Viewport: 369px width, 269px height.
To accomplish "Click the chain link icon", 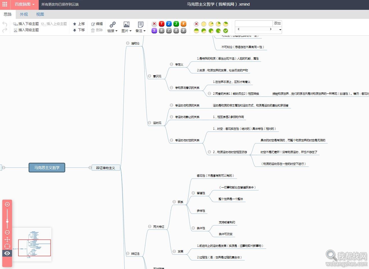I will (113, 24).
